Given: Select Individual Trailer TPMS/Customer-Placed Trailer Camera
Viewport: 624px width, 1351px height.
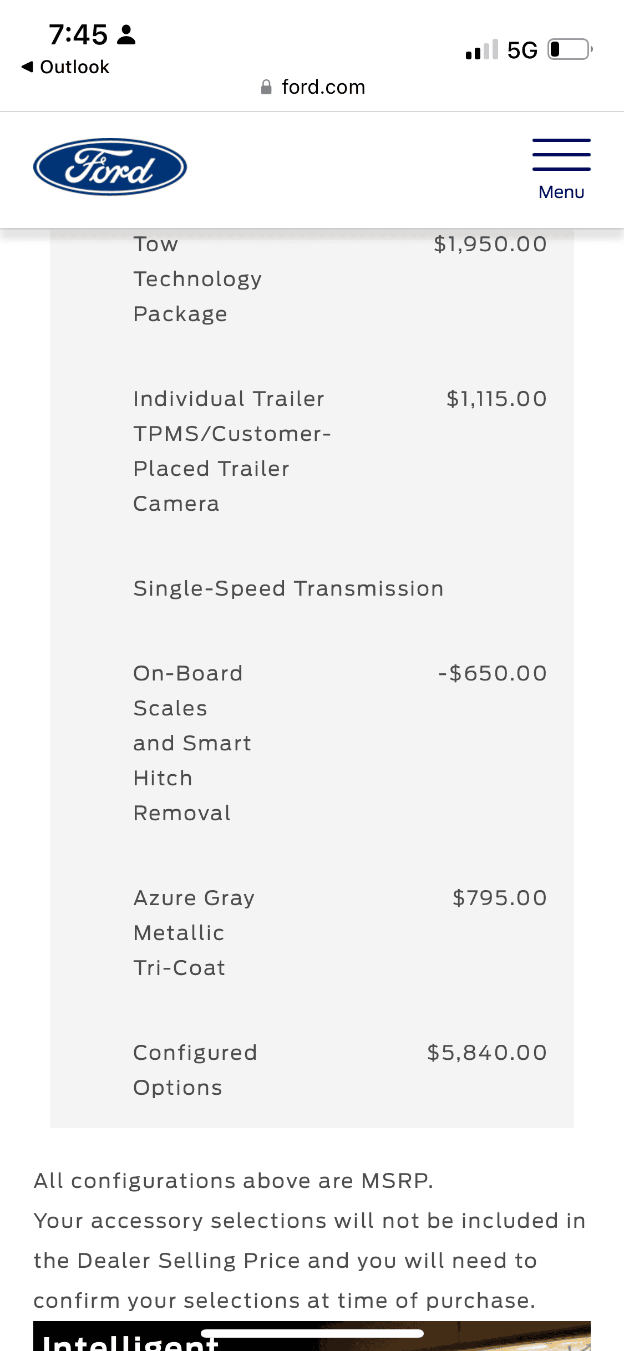Looking at the screenshot, I should click(x=232, y=451).
